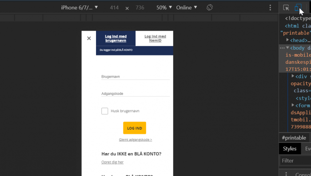The width and height of the screenshot is (311, 176).
Task: Close the login dialog with X
Action: (89, 38)
